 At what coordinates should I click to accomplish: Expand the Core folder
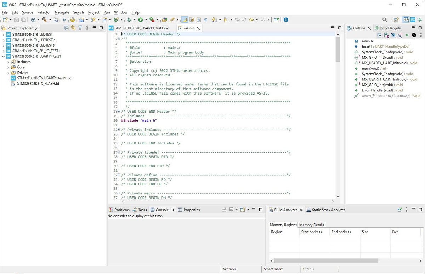point(8,67)
